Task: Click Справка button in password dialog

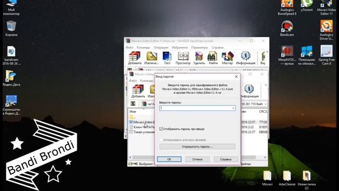Action: click(226, 159)
